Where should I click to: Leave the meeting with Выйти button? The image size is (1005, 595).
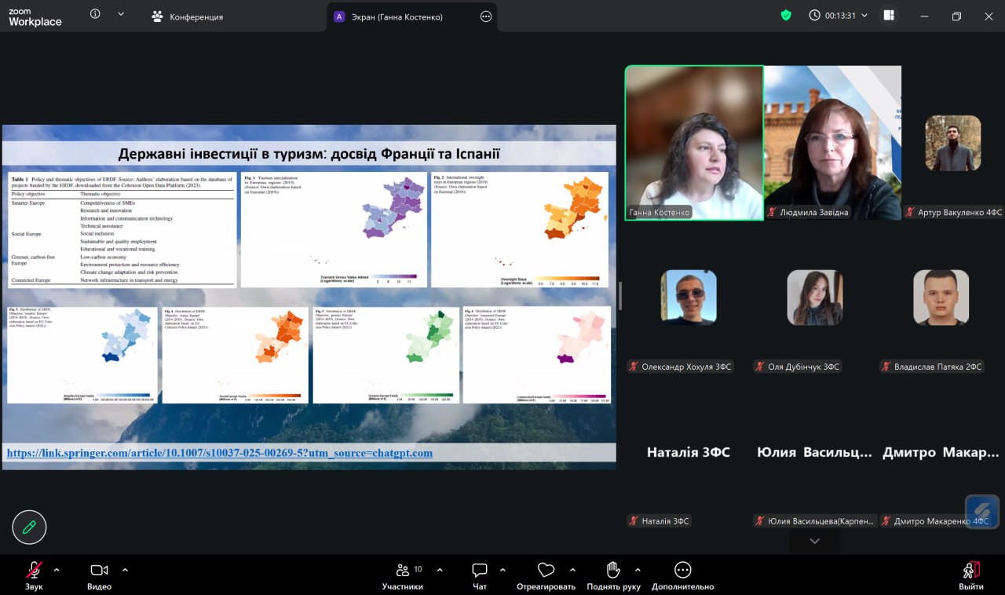click(970, 575)
